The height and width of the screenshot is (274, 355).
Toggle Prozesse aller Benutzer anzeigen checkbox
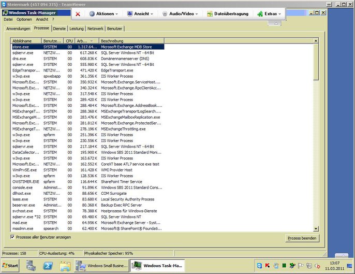click(12, 237)
